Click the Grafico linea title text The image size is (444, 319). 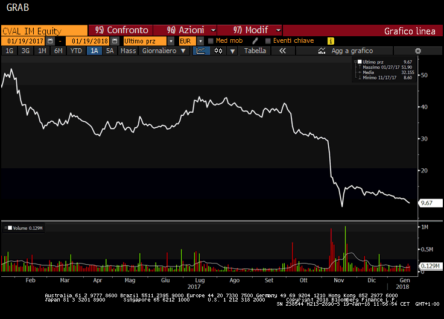point(410,31)
